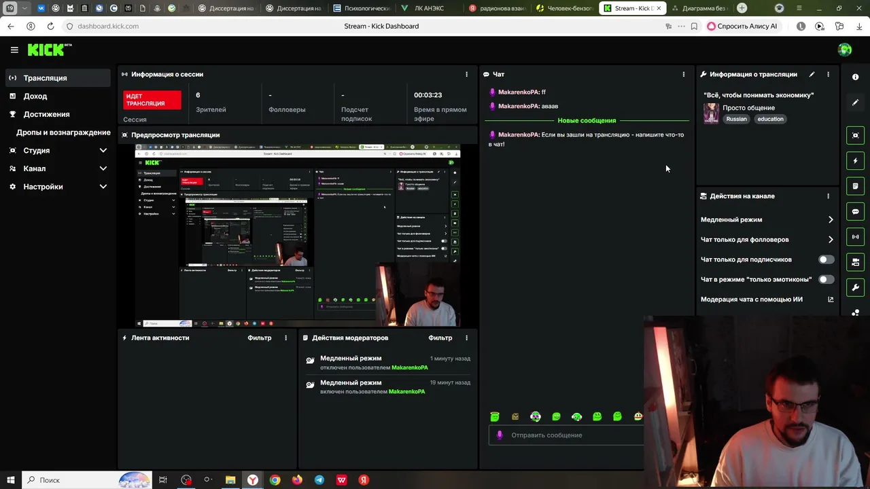The width and height of the screenshot is (870, 489).
Task: Click the microphone icon in the message field
Action: pos(500,435)
